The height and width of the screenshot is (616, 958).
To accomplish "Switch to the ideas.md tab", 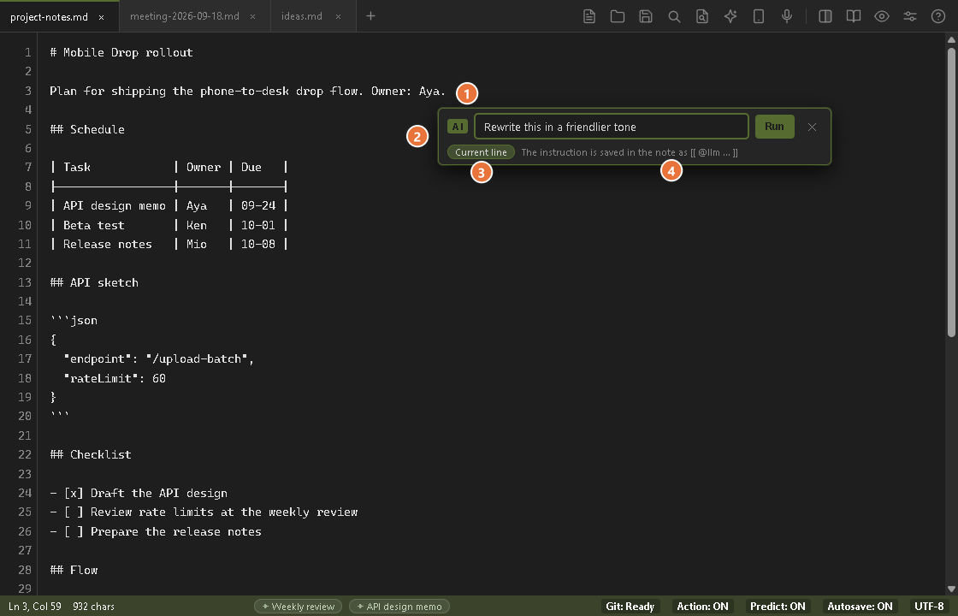I will pyautogui.click(x=302, y=16).
